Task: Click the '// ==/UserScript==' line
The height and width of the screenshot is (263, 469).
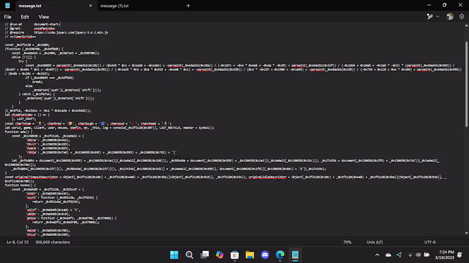Action: pos(20,37)
